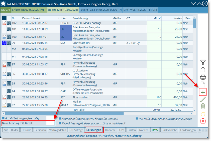Toggle Nach Neuerfassung autom. Kosten bestimmen
Viewport: 211px width, 141px height.
pyautogui.click(x=60, y=119)
